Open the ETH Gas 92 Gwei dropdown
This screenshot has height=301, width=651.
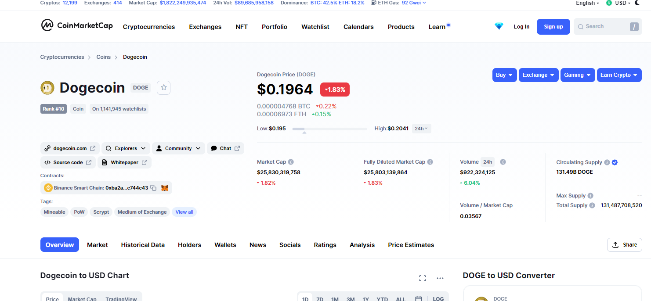point(414,3)
